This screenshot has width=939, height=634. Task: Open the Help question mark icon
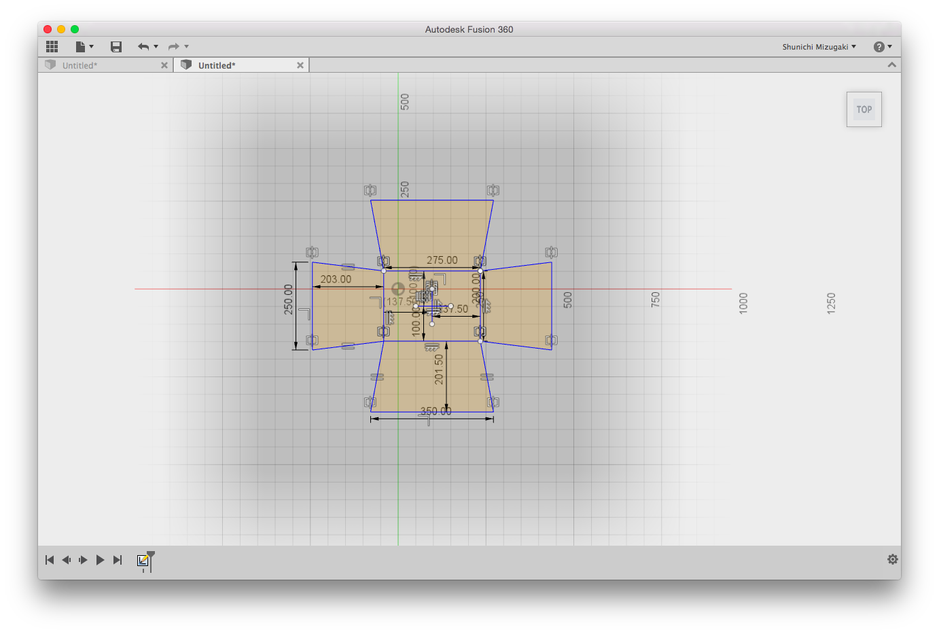879,47
